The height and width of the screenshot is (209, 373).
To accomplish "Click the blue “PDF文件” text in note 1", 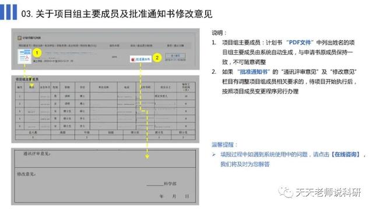I will pyautogui.click(x=300, y=42).
